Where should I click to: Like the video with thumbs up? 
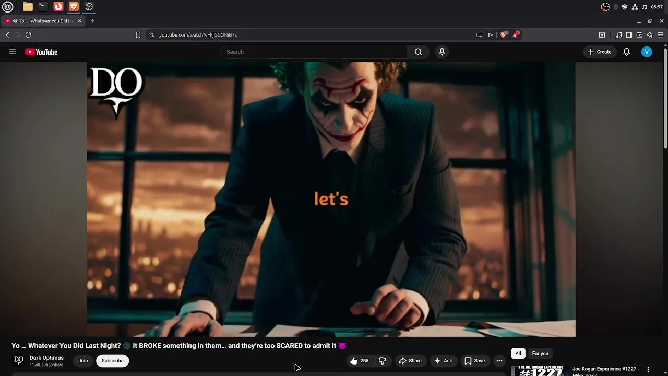pos(360,361)
